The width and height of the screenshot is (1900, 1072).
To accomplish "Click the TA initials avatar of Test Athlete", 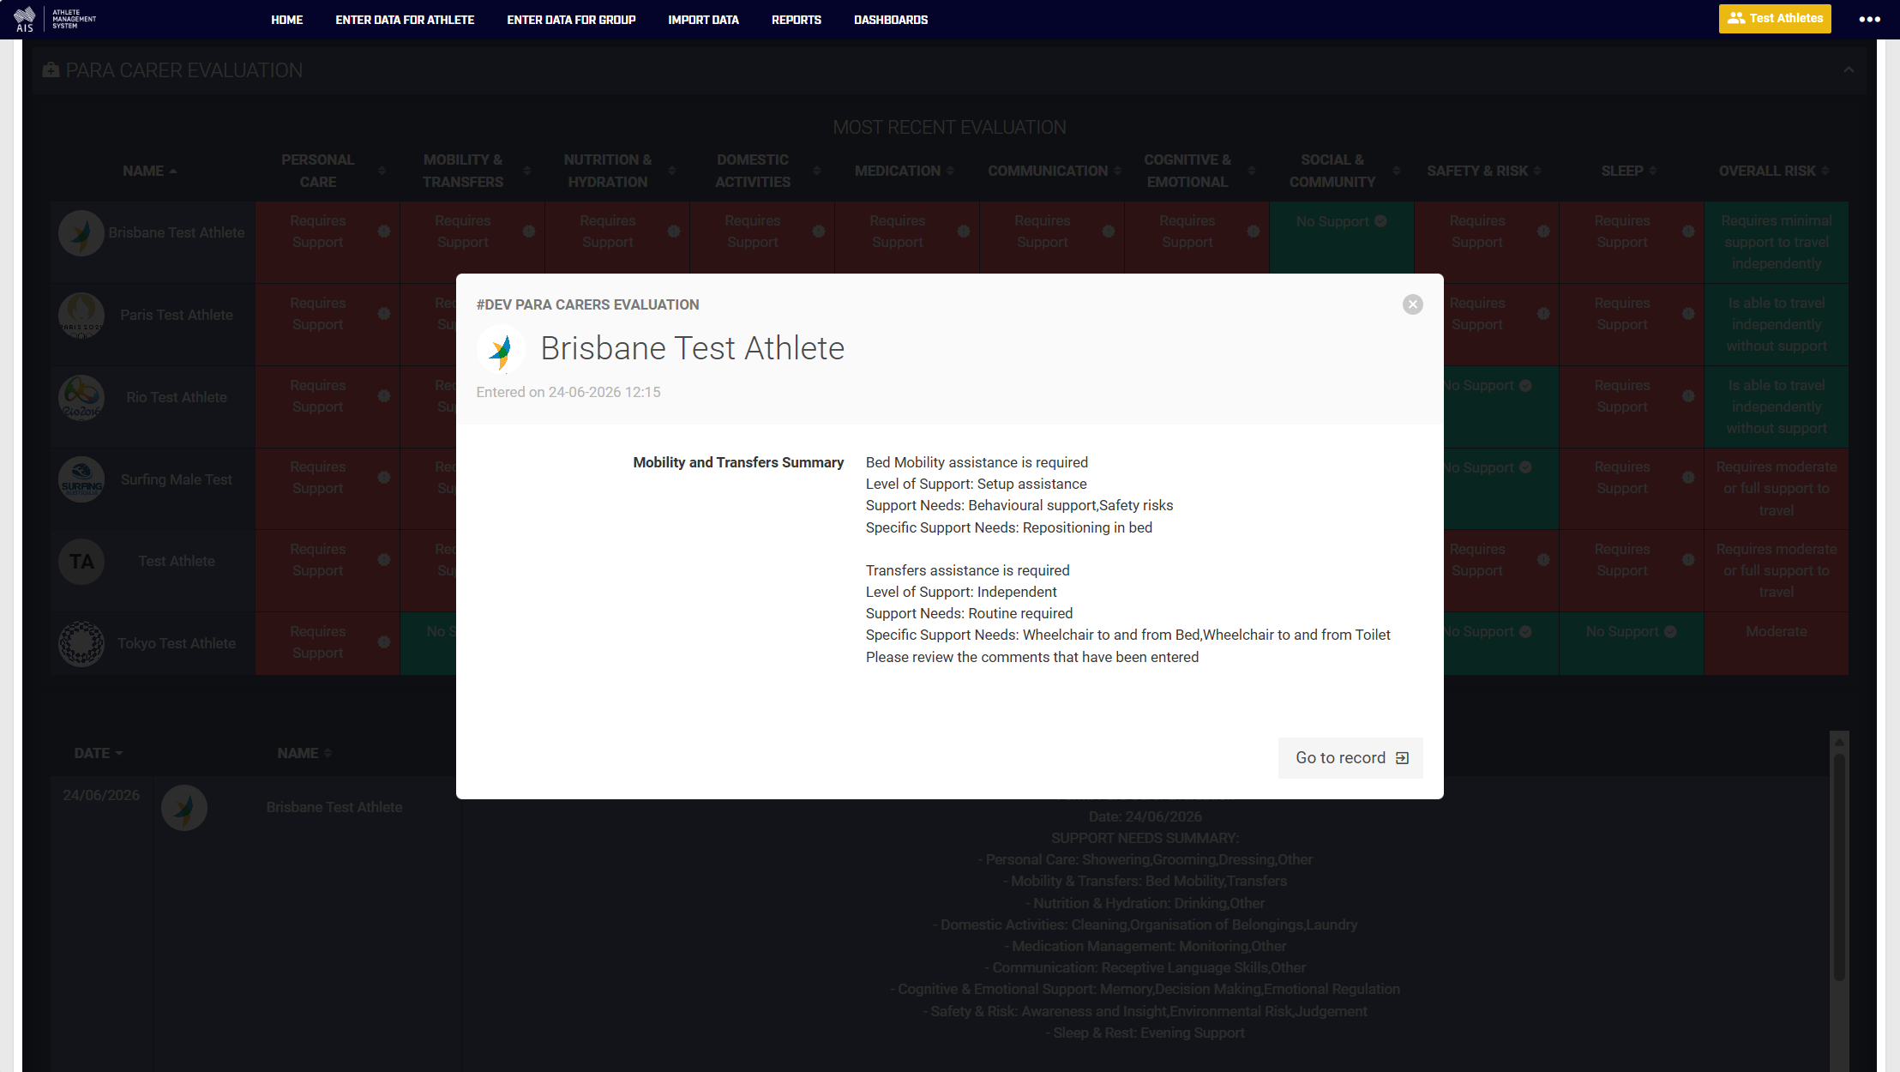I will tap(81, 561).
